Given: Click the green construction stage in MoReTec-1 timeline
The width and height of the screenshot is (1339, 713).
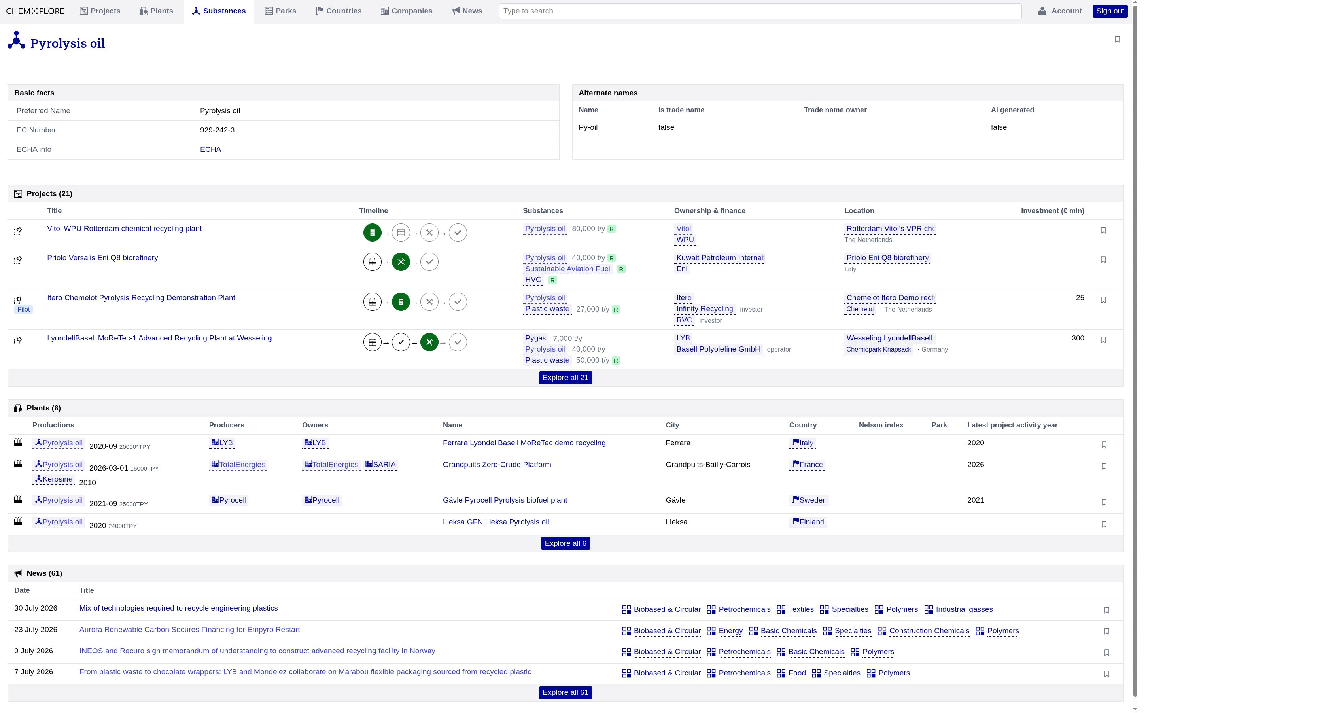Looking at the screenshot, I should (x=429, y=342).
